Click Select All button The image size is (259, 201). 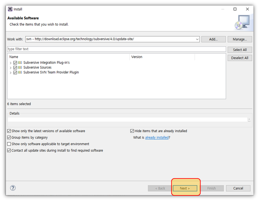click(240, 50)
